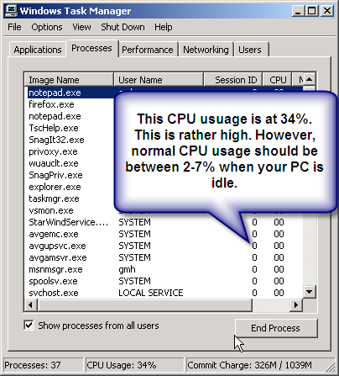Select the privoxy.exe process
This screenshot has height=376, width=339.
[53, 151]
